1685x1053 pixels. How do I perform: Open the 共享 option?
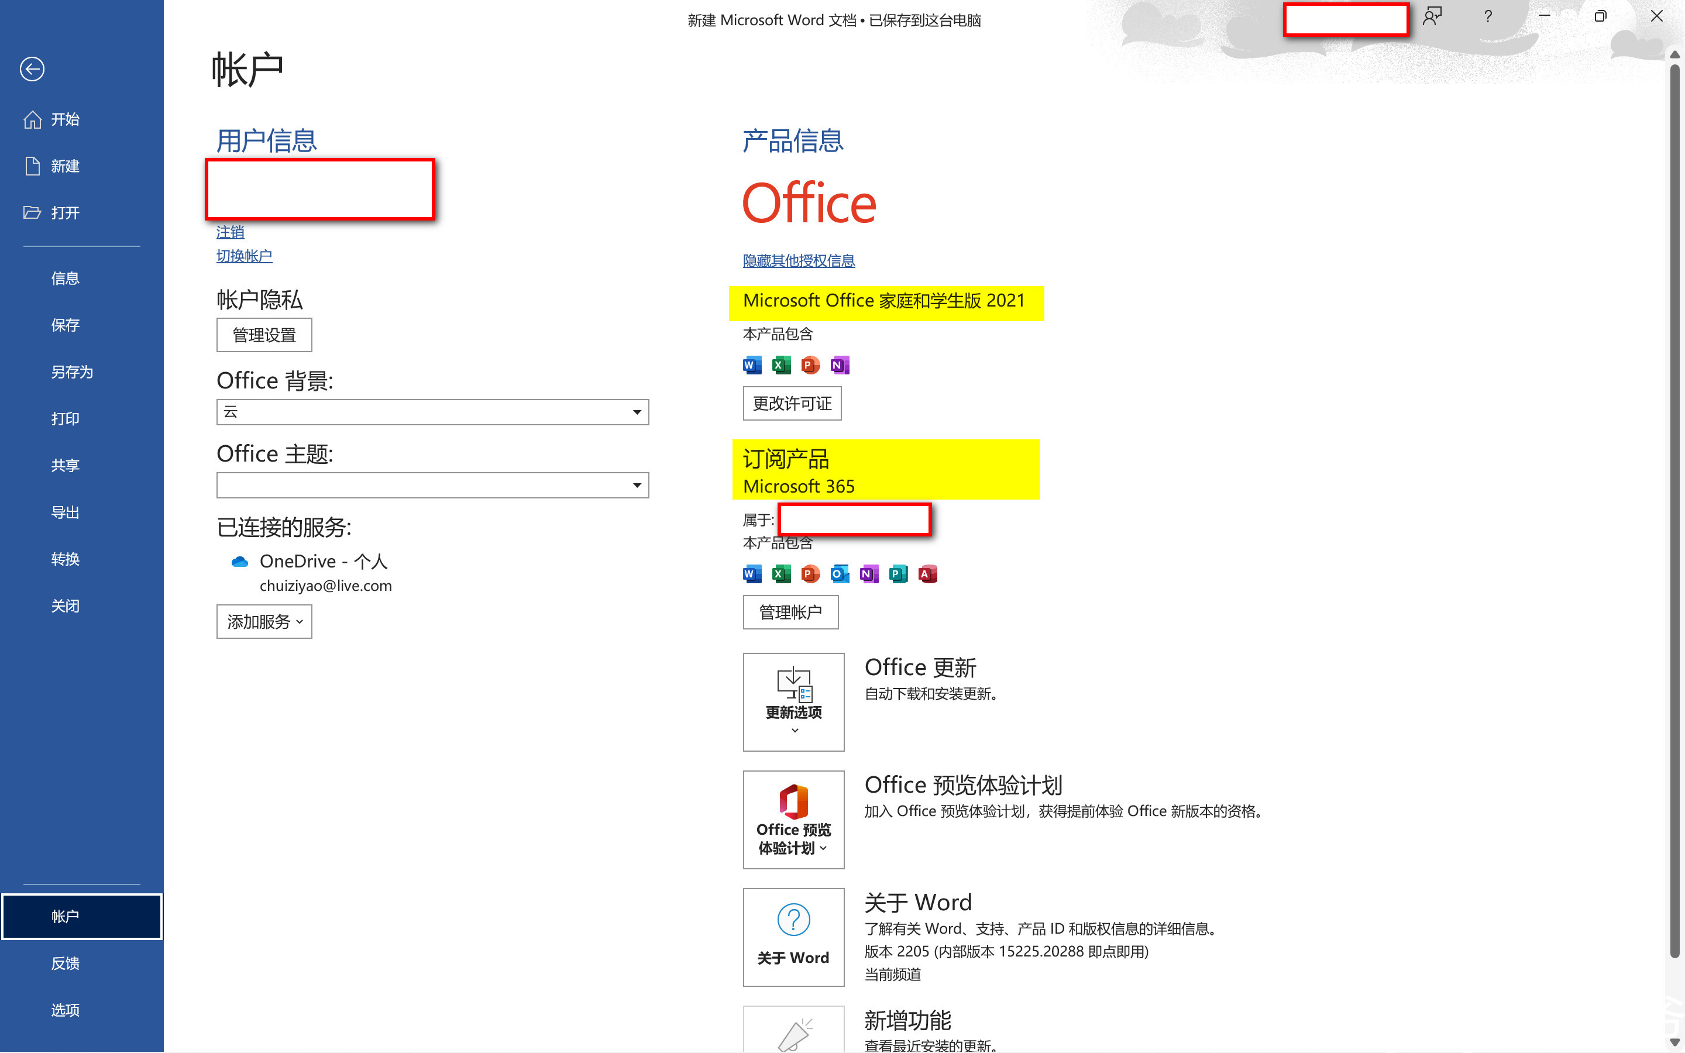[x=66, y=465]
